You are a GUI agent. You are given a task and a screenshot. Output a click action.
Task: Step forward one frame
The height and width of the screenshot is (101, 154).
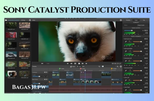point(83,64)
